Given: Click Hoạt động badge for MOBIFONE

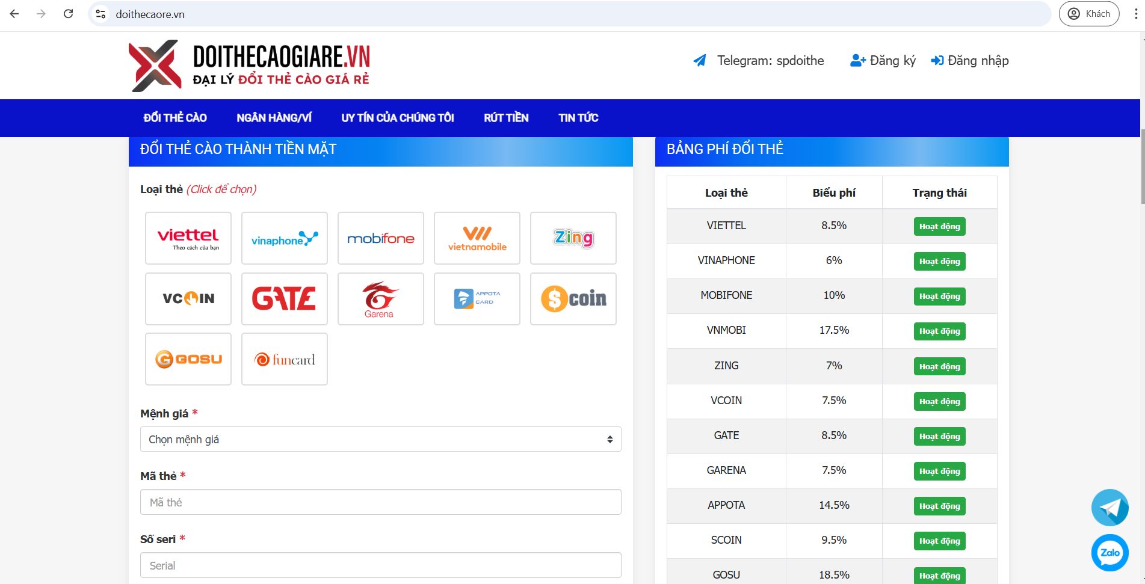Looking at the screenshot, I should coord(940,297).
